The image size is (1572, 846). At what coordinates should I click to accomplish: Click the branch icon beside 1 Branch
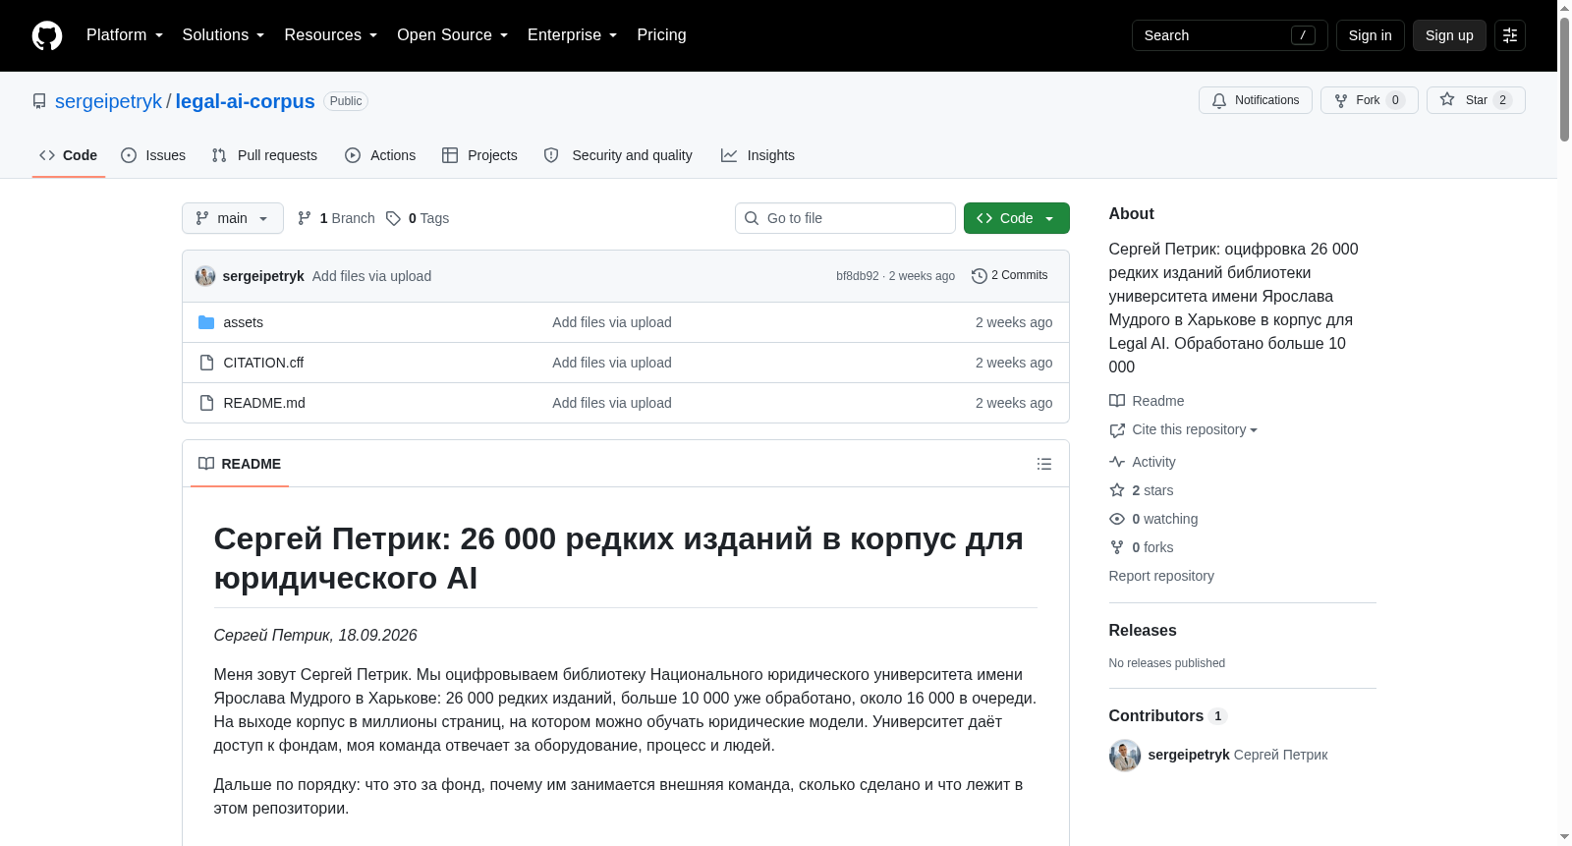[x=305, y=218]
